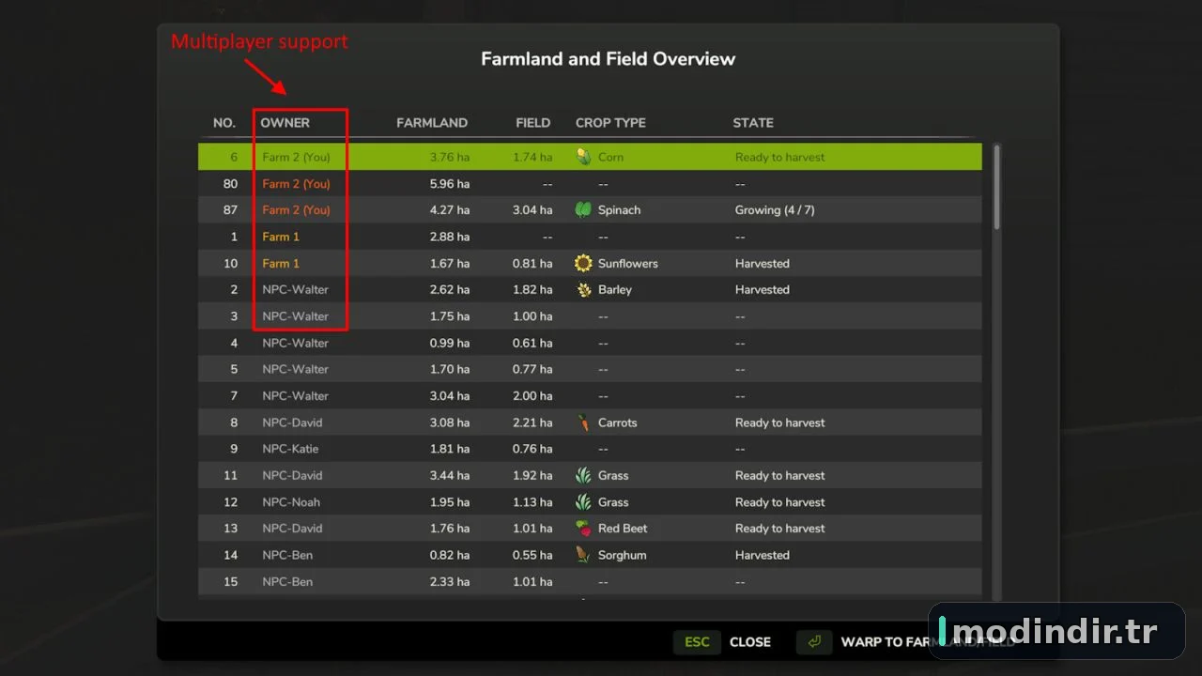This screenshot has width=1202, height=676.
Task: Select NPC-Noah field 12 row
Action: click(590, 502)
